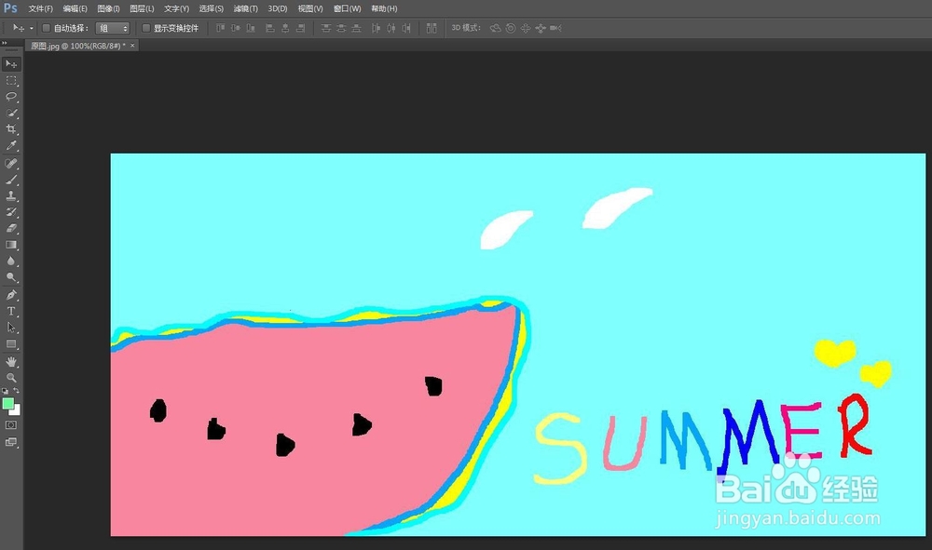Select the Eraser tool
The image size is (932, 550).
11,228
